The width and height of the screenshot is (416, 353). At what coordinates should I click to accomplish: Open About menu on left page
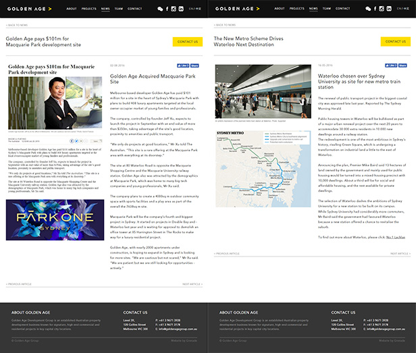coord(72,9)
